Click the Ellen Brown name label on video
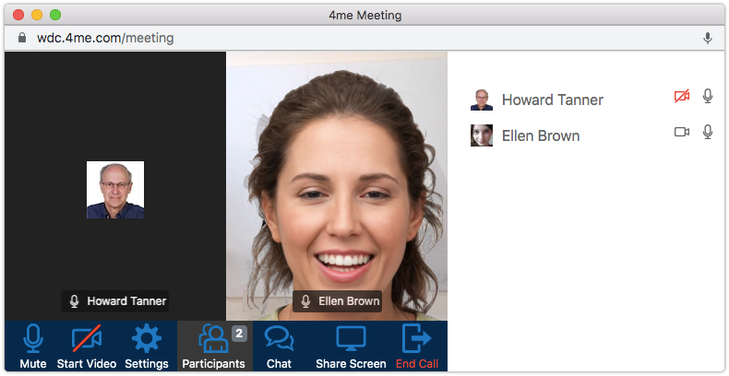The height and width of the screenshot is (376, 729). pos(337,301)
